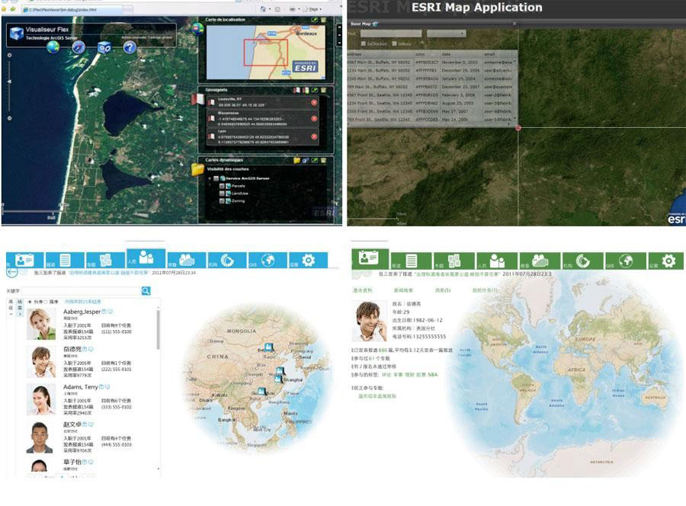This screenshot has height=506, width=686.
Task: Toggle the Zoning layer checkbox
Action: pos(222,201)
